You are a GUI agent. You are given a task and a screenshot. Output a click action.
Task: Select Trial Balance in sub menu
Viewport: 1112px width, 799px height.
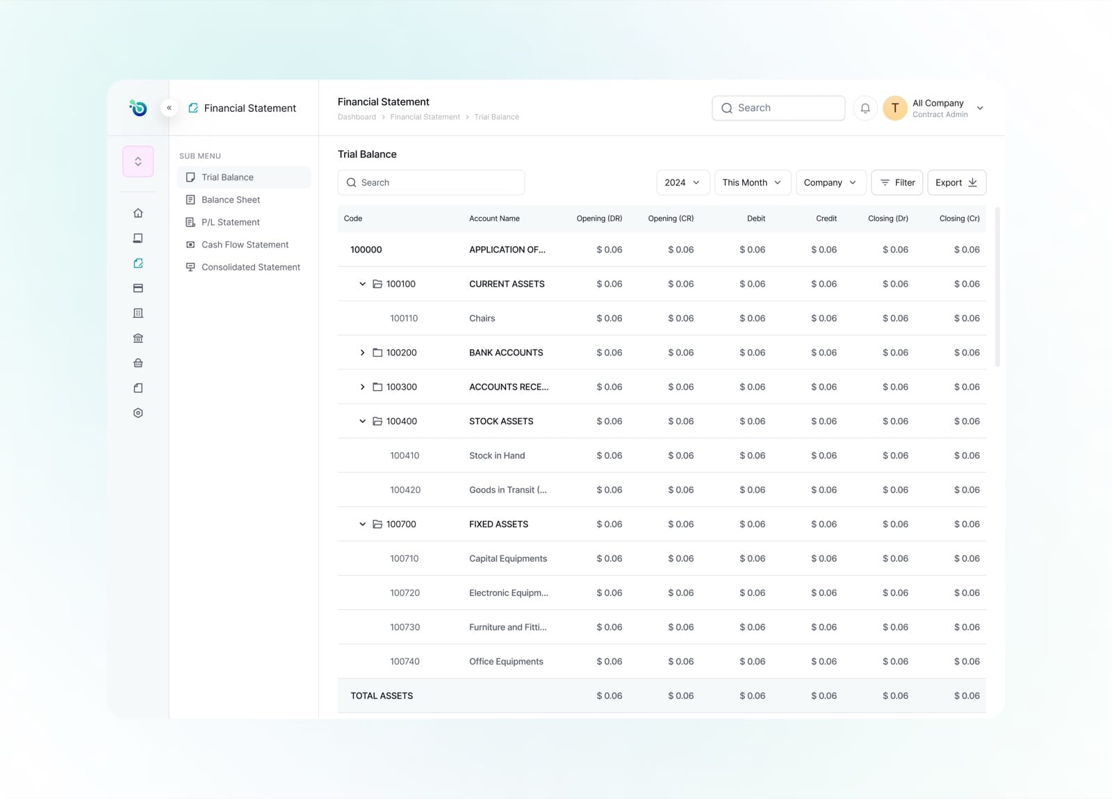click(244, 177)
